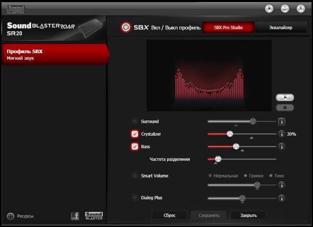The width and height of the screenshot is (313, 227).
Task: Show info about Surround effect
Action: pos(282,122)
